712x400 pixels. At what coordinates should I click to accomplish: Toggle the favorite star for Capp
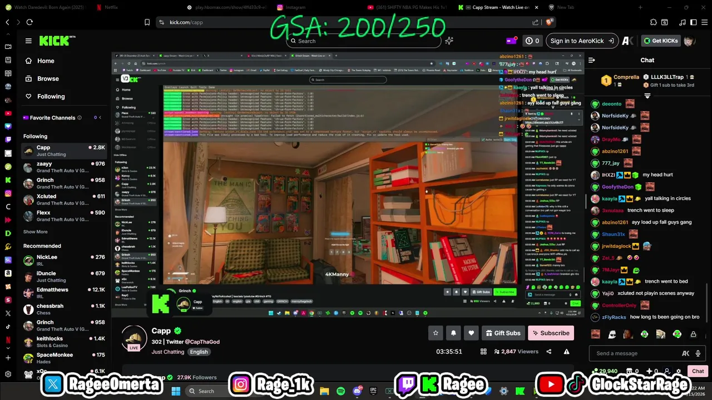[436, 333]
